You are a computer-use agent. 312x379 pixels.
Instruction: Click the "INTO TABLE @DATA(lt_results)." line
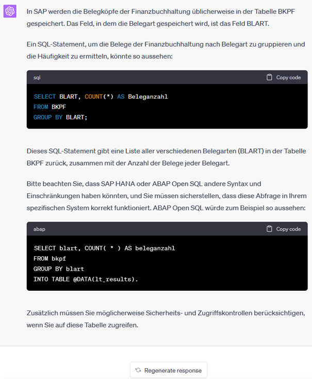click(x=86, y=279)
